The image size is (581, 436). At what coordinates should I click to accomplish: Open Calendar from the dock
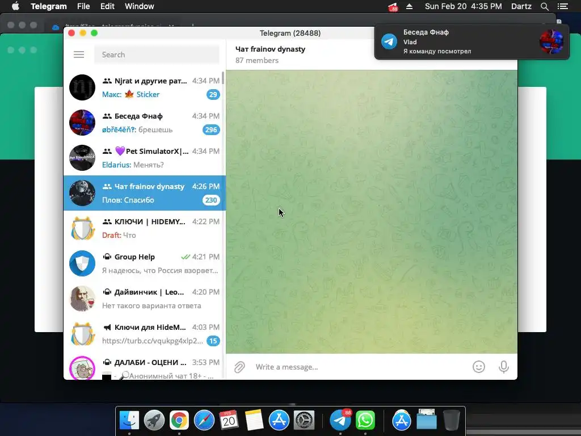pyautogui.click(x=229, y=421)
